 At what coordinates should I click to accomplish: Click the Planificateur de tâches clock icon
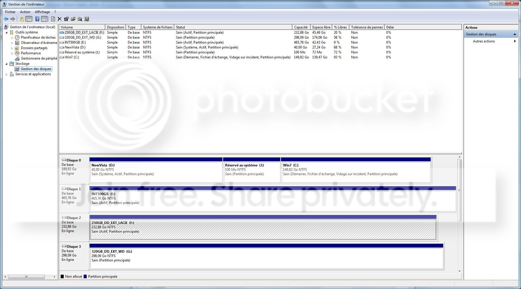click(x=17, y=37)
